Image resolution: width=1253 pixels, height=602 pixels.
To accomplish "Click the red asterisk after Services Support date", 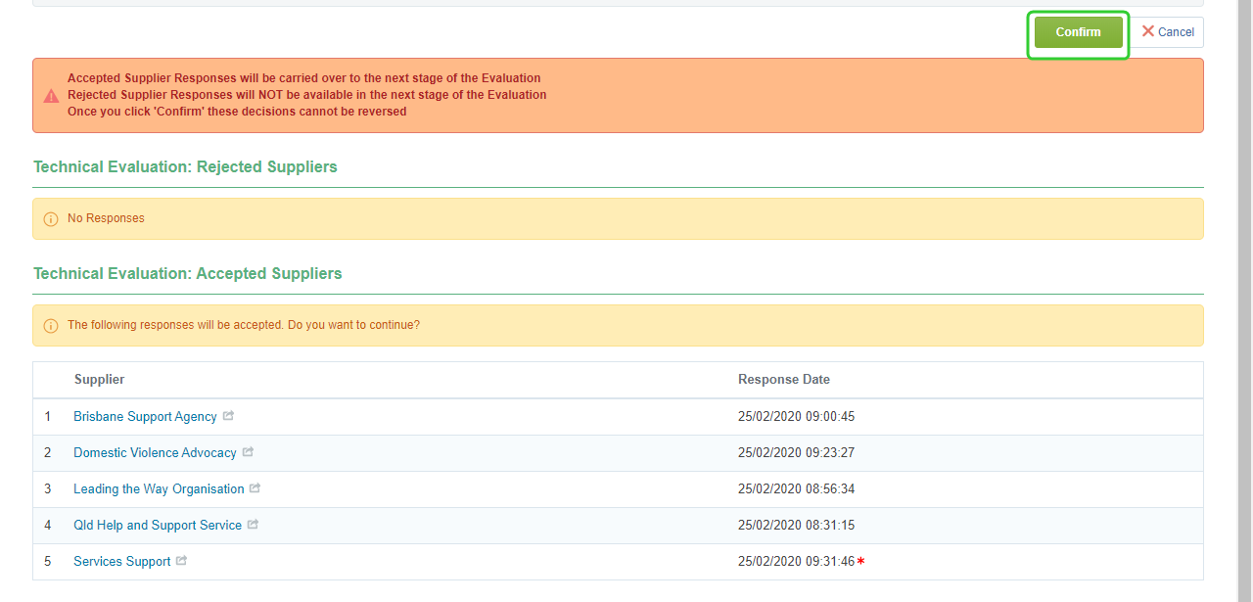I will (x=861, y=562).
